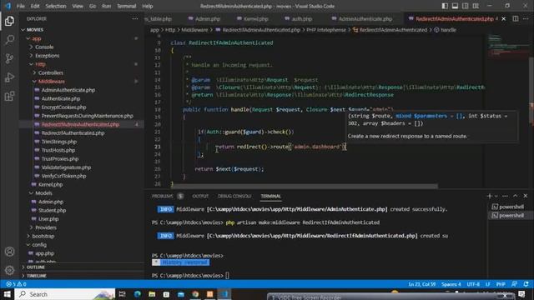
Task: Change PHP language mode
Action: coord(501,284)
